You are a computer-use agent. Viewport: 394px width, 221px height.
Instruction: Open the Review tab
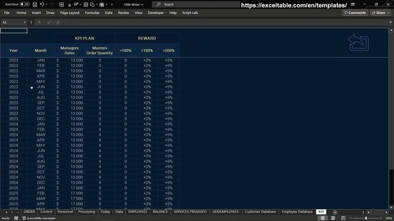click(x=123, y=13)
